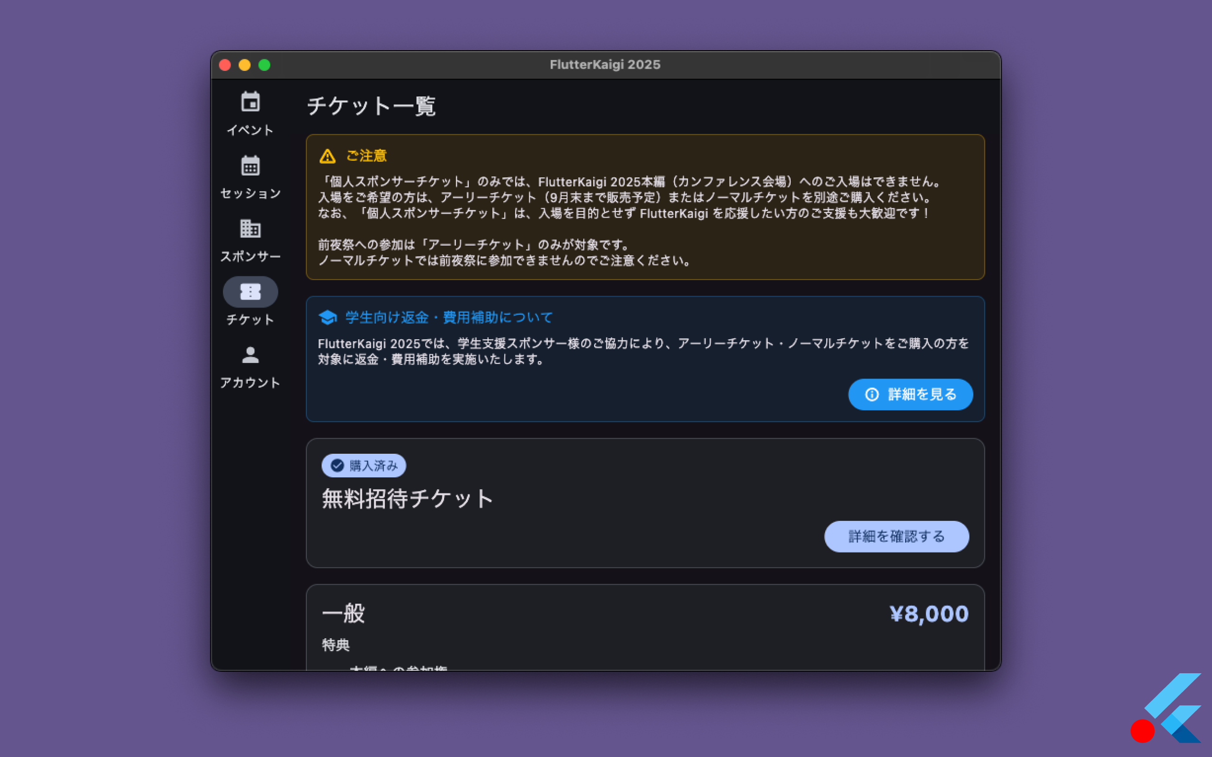Click the line starting なお、「個人スポンサーチケット」

coord(624,213)
